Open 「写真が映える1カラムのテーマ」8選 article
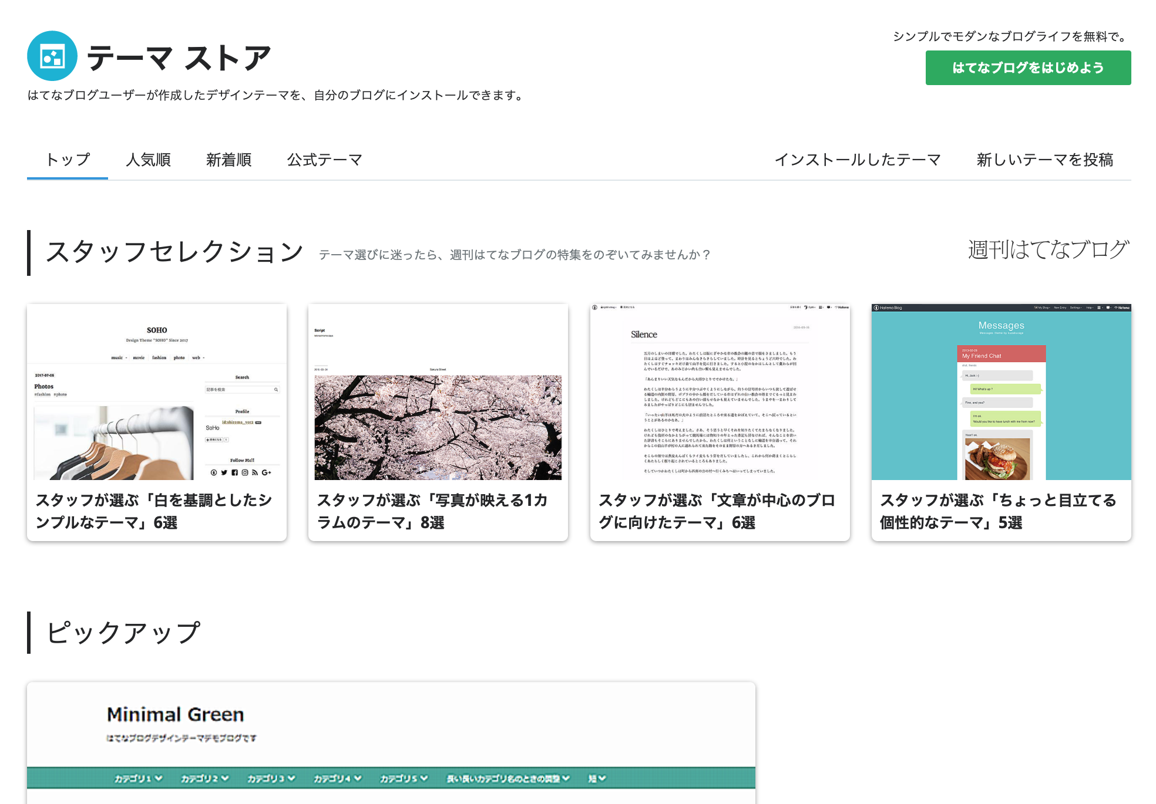 (x=432, y=511)
